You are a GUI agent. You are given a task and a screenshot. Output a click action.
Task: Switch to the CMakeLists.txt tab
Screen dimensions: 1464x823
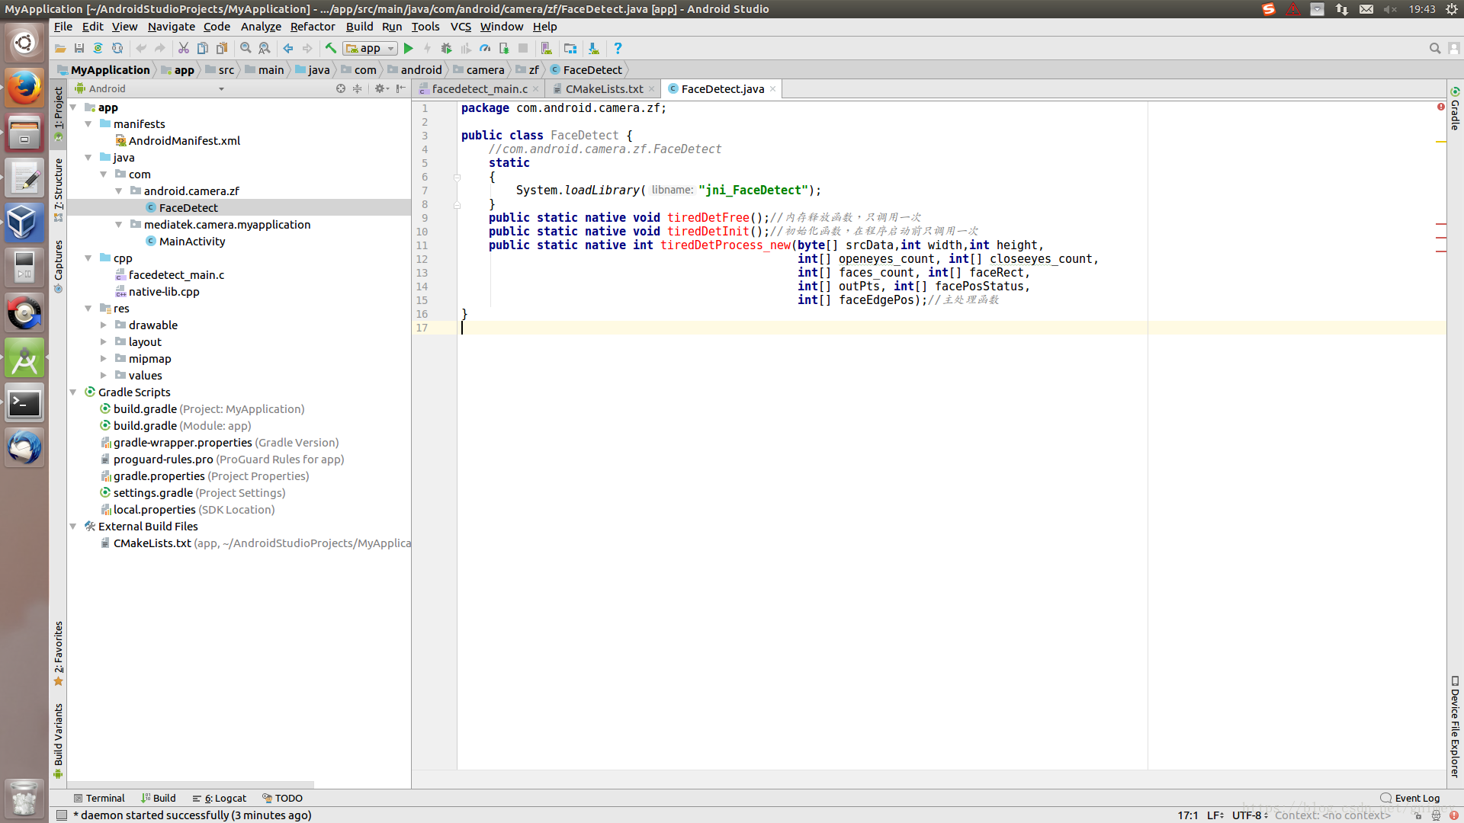point(604,89)
